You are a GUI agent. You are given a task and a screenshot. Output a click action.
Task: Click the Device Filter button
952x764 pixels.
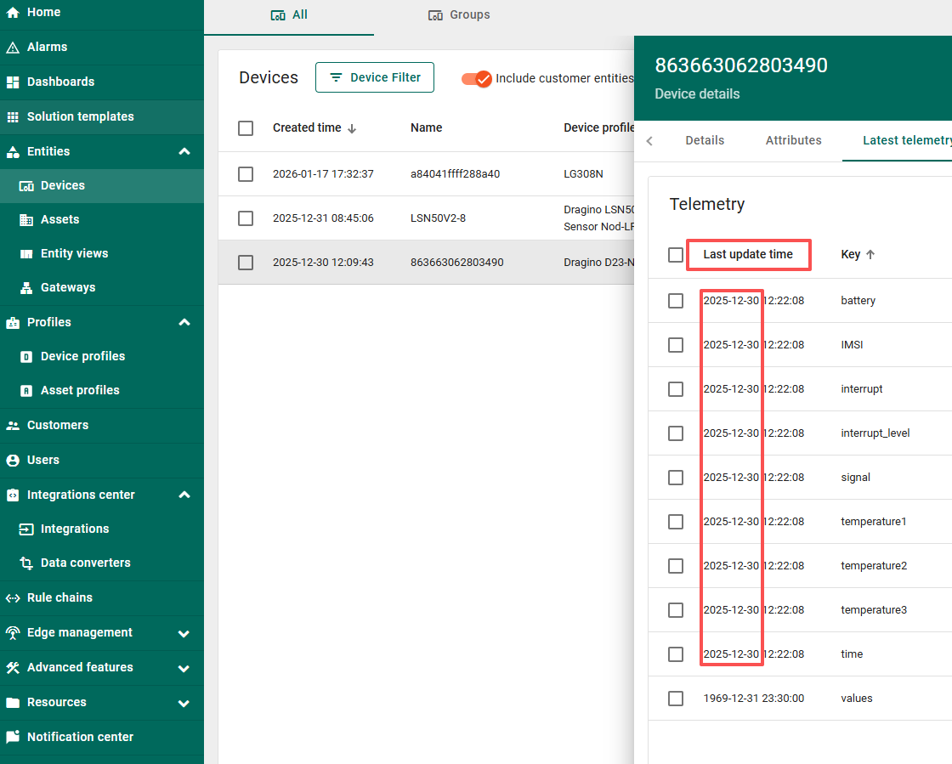click(374, 77)
